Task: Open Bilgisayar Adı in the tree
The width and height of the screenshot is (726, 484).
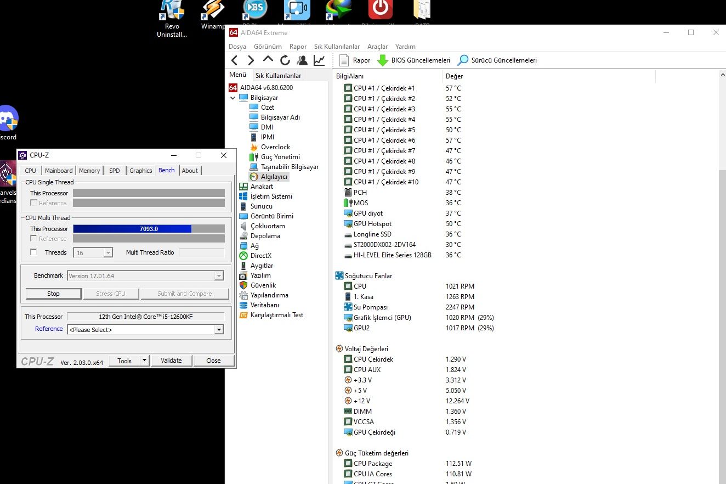Action: 275,117
